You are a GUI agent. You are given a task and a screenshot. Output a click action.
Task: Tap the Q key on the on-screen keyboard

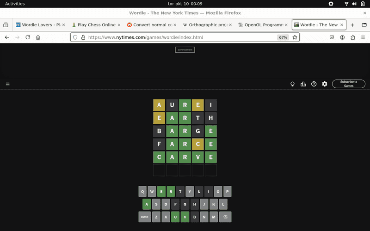tap(142, 191)
